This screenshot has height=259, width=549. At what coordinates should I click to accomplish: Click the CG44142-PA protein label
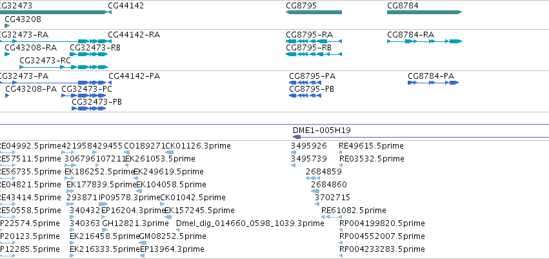coord(134,76)
